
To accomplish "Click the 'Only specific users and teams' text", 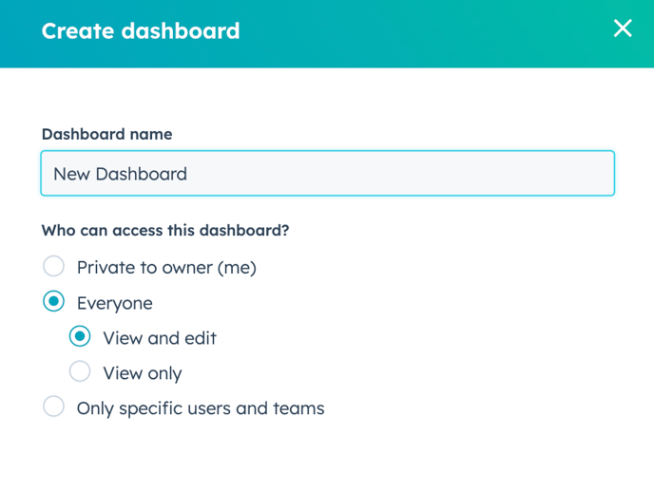I will tap(201, 408).
